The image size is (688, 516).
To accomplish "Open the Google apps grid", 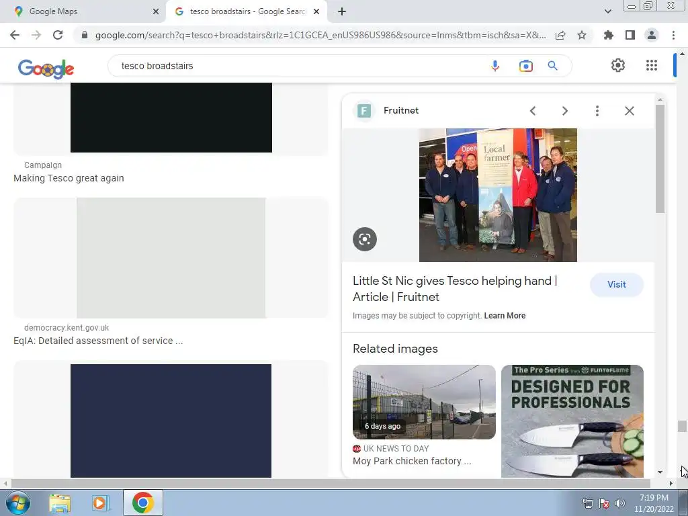I will tap(652, 65).
